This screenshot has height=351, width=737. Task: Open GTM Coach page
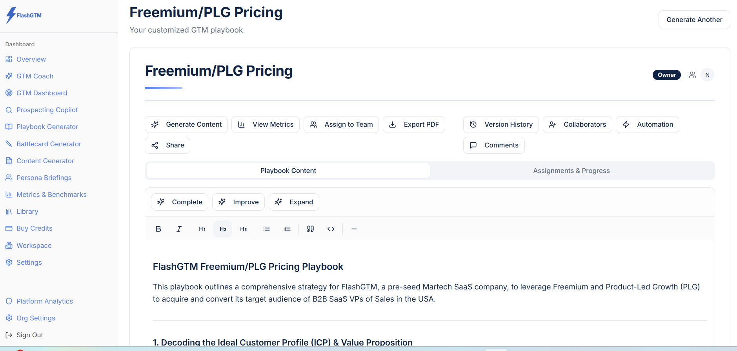[29, 76]
